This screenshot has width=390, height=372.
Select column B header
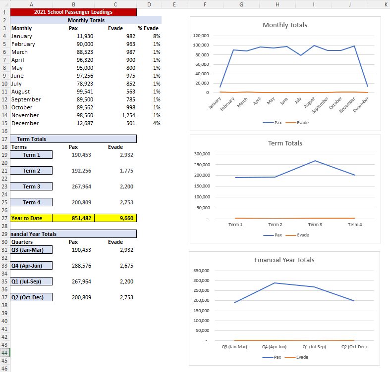(x=73, y=4)
